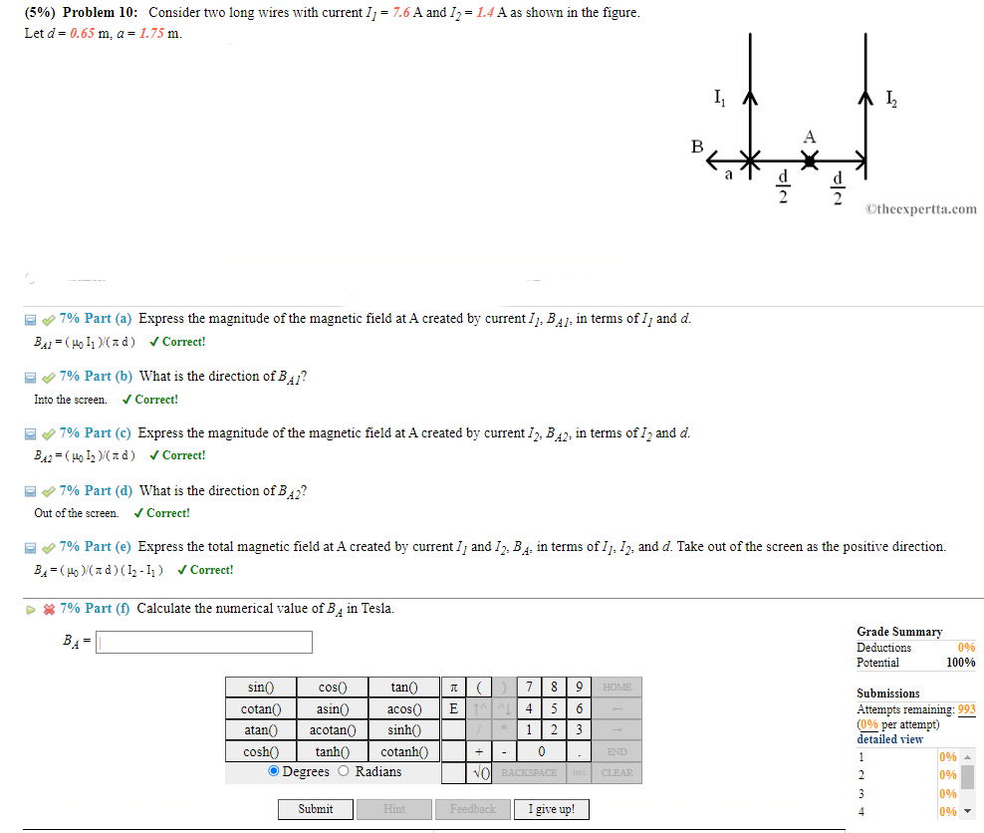Click the "I give up!" button
This screenshot has height=833, width=984.
(551, 809)
